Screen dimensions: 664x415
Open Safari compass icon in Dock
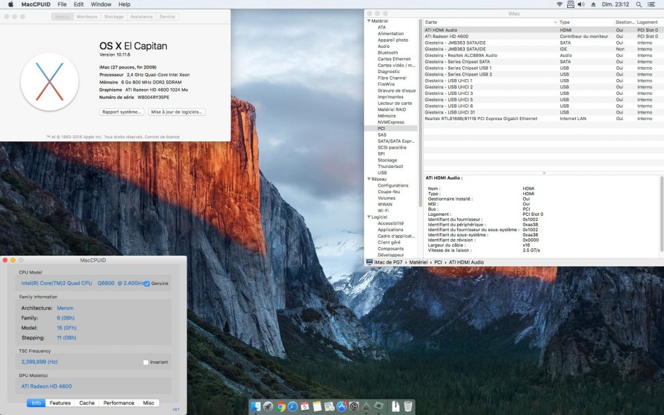[x=293, y=406]
